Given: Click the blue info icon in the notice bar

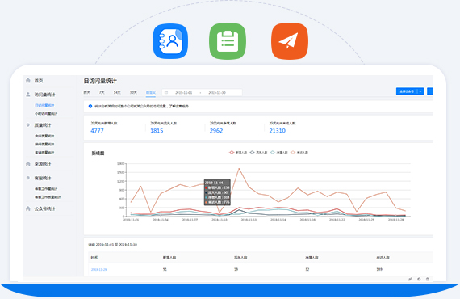Looking at the screenshot, I should [x=90, y=106].
